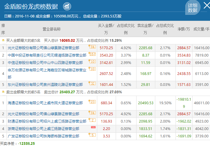Click star badge 157 for 中国中投证券
210x146 pixels.
click(x=92, y=54)
